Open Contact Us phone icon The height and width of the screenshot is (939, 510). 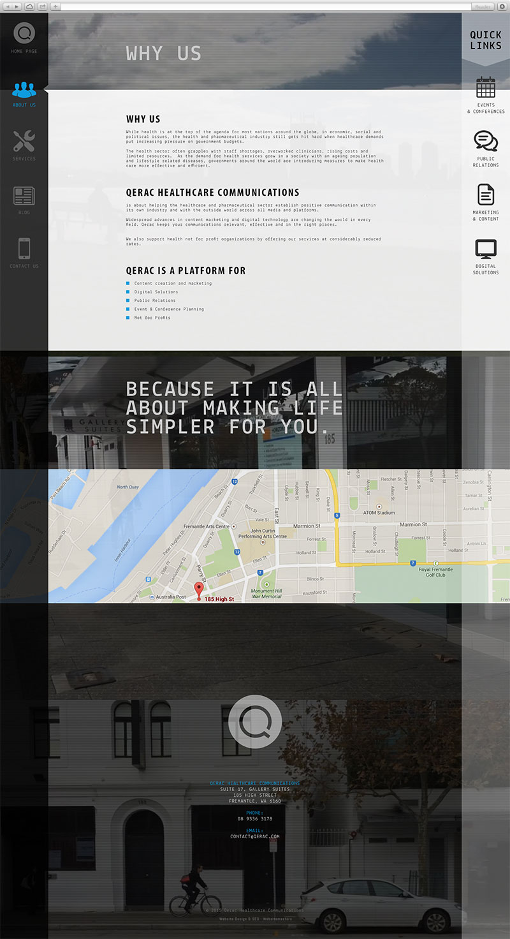24,248
